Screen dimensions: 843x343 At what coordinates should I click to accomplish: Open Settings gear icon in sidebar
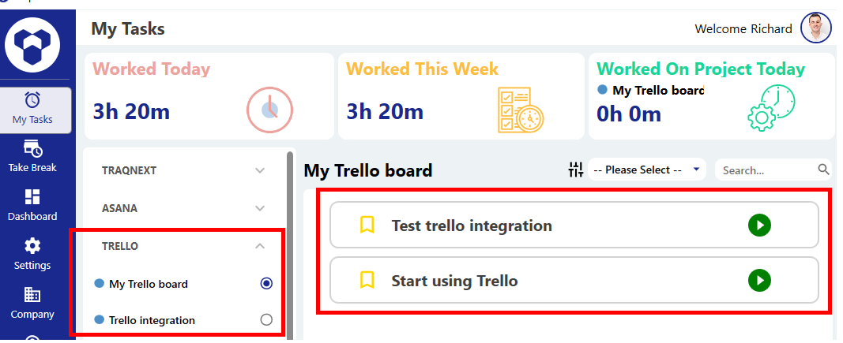pos(33,246)
